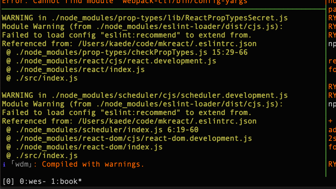The width and height of the screenshot is (336, 189).
Task: Click the second 'Module Warning' eslint-loader line
Action: (142, 104)
